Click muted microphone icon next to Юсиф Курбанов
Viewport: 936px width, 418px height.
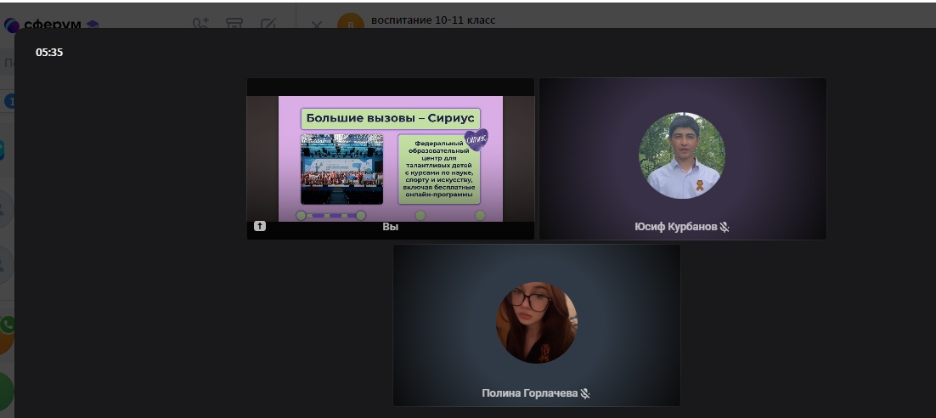click(725, 227)
